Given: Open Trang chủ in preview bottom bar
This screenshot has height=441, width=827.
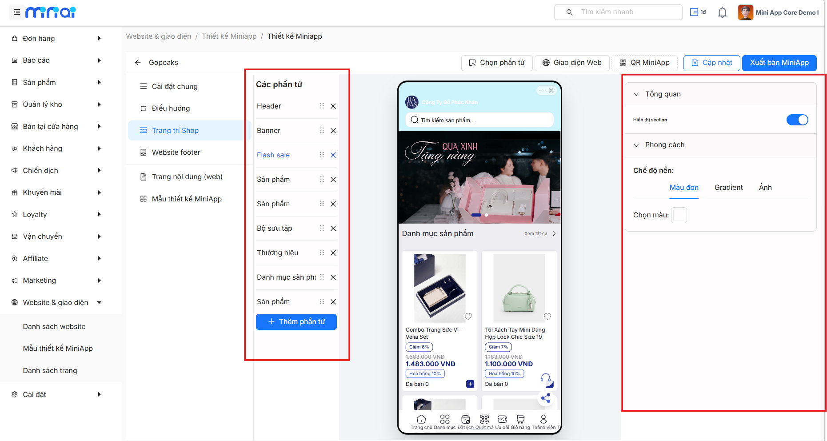Looking at the screenshot, I should click(421, 422).
